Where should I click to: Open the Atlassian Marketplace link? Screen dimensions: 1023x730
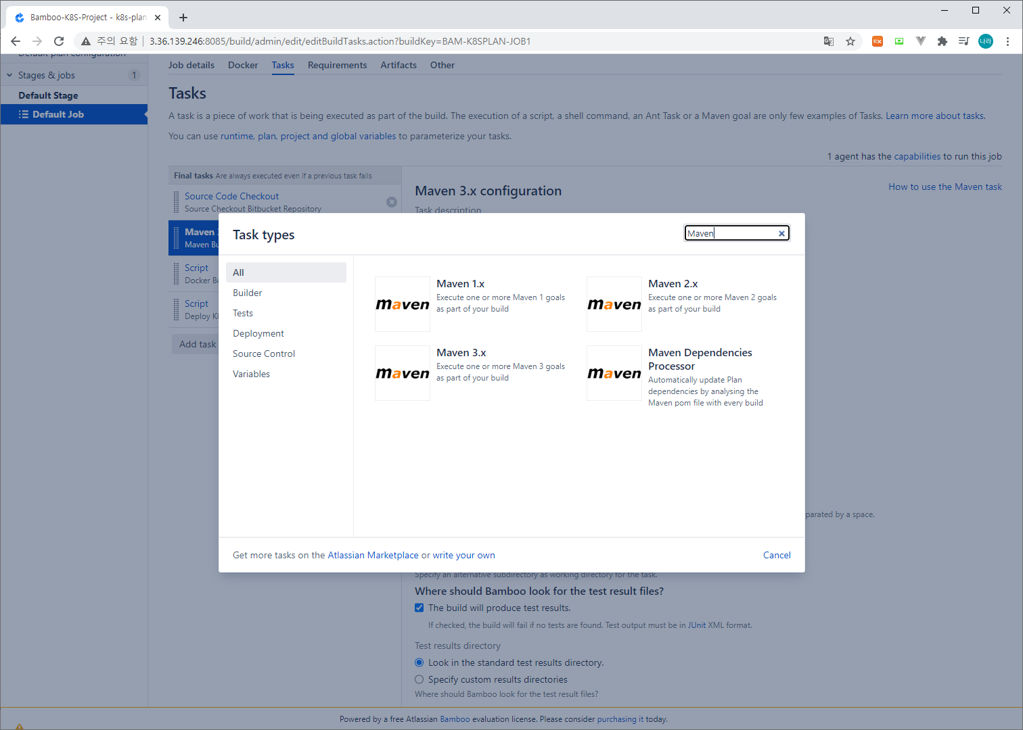373,555
